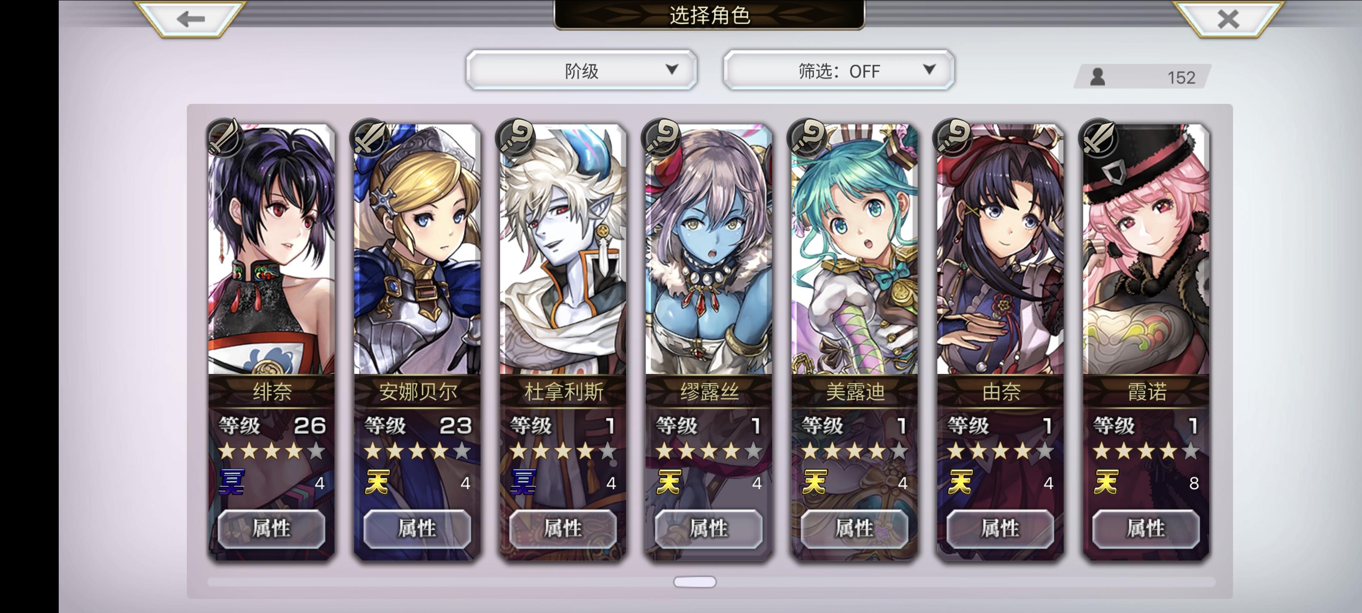Click the staff class icon on 杜拿利斯's card
1362x613 pixels.
[x=516, y=138]
